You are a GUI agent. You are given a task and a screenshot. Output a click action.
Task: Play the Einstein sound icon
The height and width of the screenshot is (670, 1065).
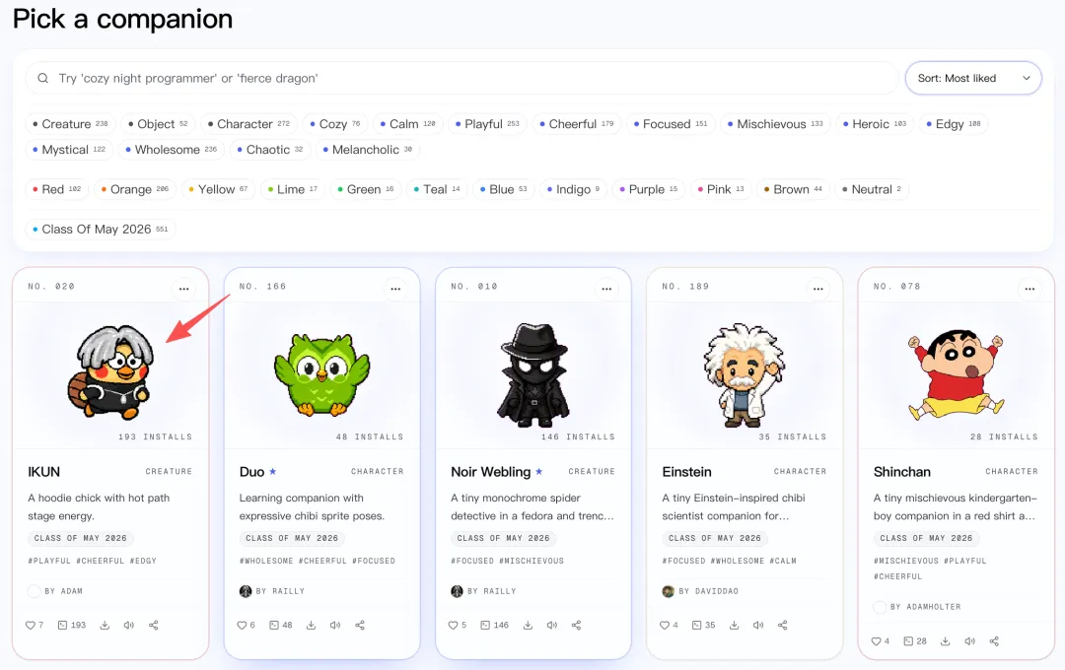[758, 626]
